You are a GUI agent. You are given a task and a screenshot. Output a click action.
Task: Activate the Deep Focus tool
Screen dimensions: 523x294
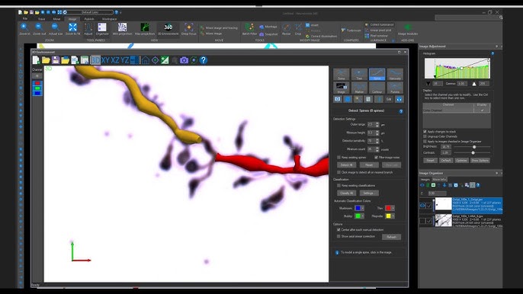point(189,29)
